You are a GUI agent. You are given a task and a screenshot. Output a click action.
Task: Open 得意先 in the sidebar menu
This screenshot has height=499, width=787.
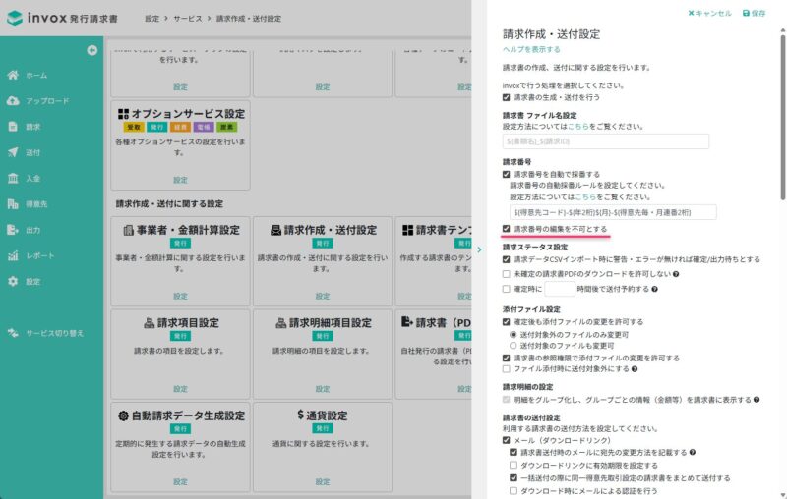click(36, 204)
